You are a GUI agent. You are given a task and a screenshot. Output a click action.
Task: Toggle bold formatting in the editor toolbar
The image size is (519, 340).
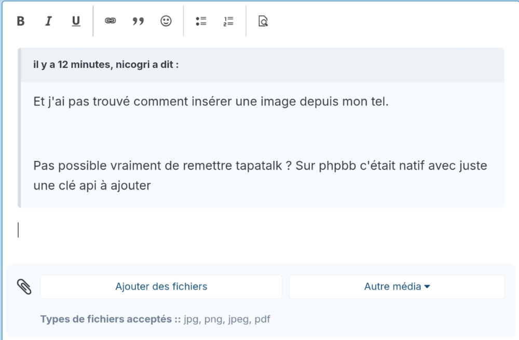(x=21, y=21)
